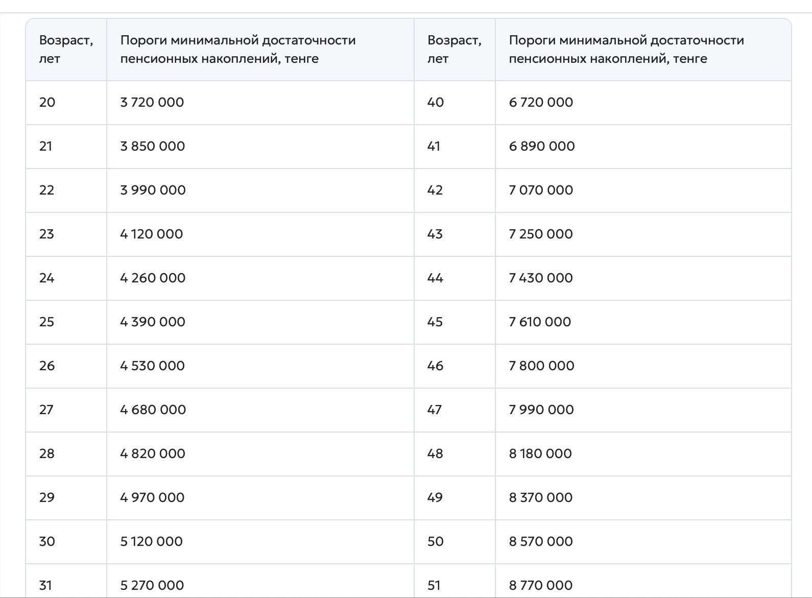Select the threshold 6 890 000 cell

(x=541, y=146)
